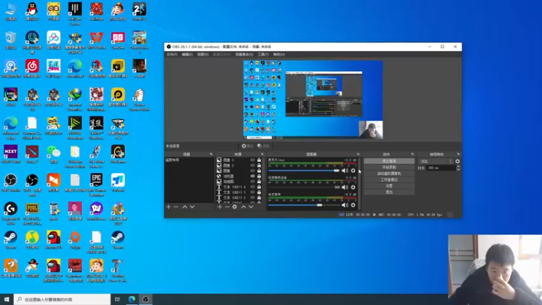Float the controls dock via header icon

pos(413,155)
